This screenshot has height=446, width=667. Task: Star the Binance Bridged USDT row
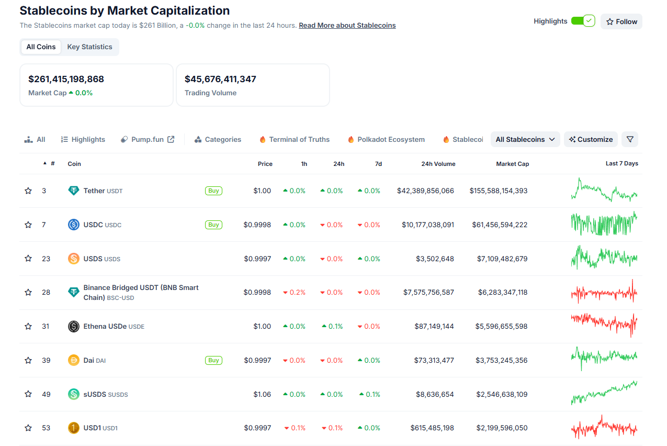tap(28, 293)
